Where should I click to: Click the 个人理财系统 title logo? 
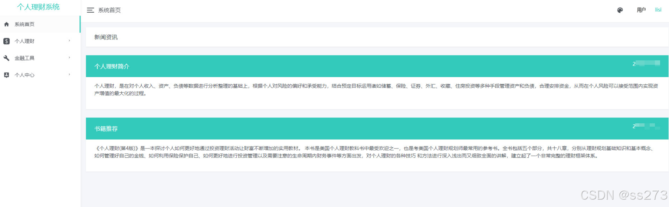[x=38, y=7]
